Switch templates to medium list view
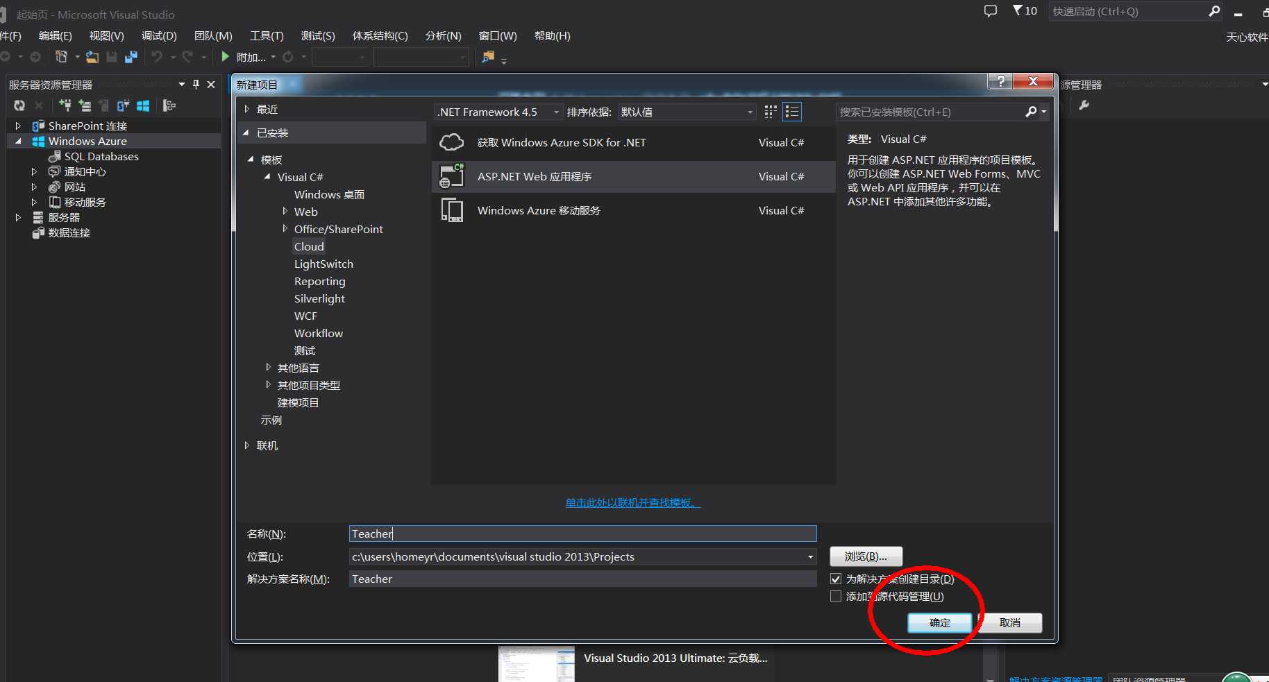Viewport: 1269px width, 682px height. pyautogui.click(x=792, y=112)
